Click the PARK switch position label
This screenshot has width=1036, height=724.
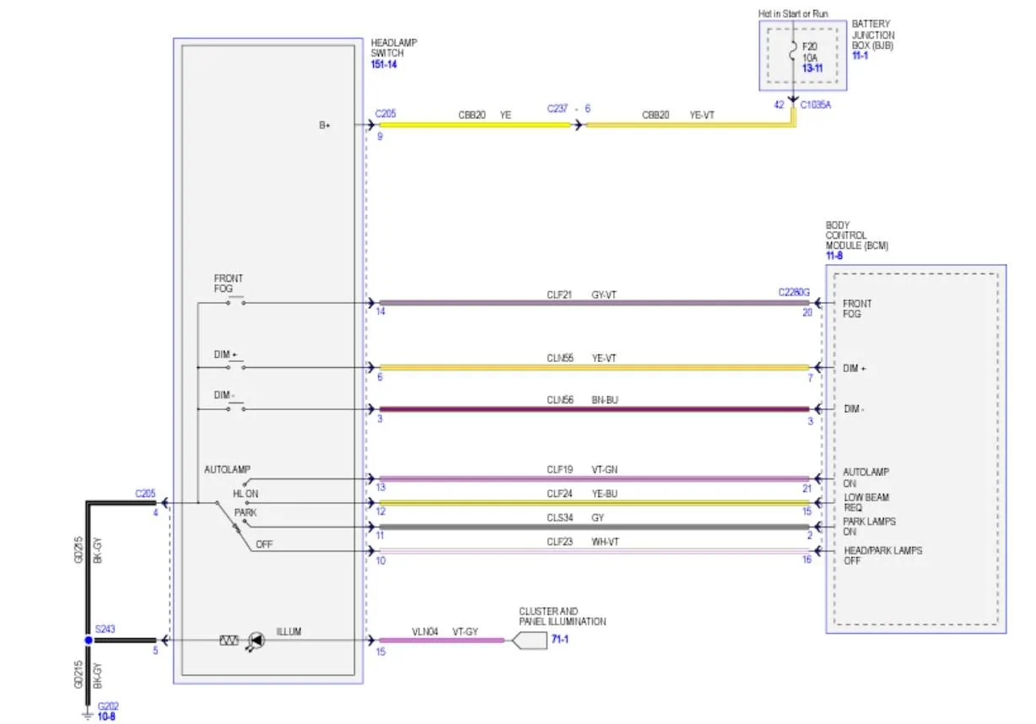pos(246,512)
